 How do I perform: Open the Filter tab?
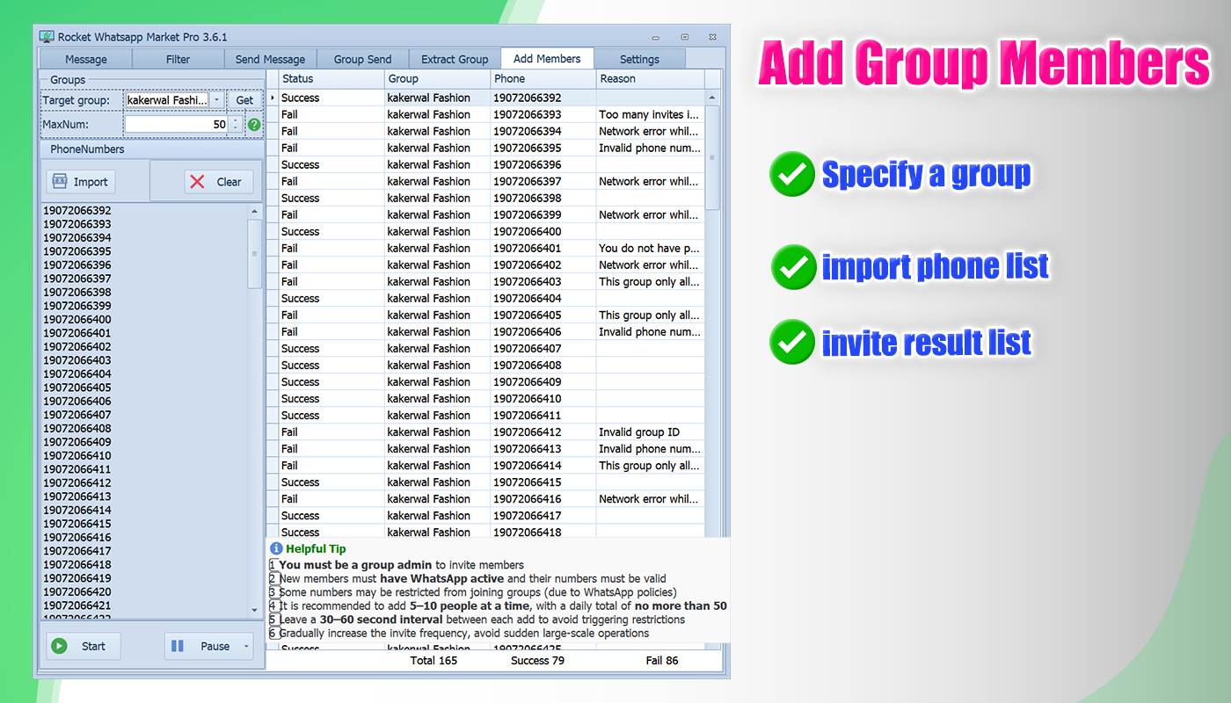coord(178,59)
